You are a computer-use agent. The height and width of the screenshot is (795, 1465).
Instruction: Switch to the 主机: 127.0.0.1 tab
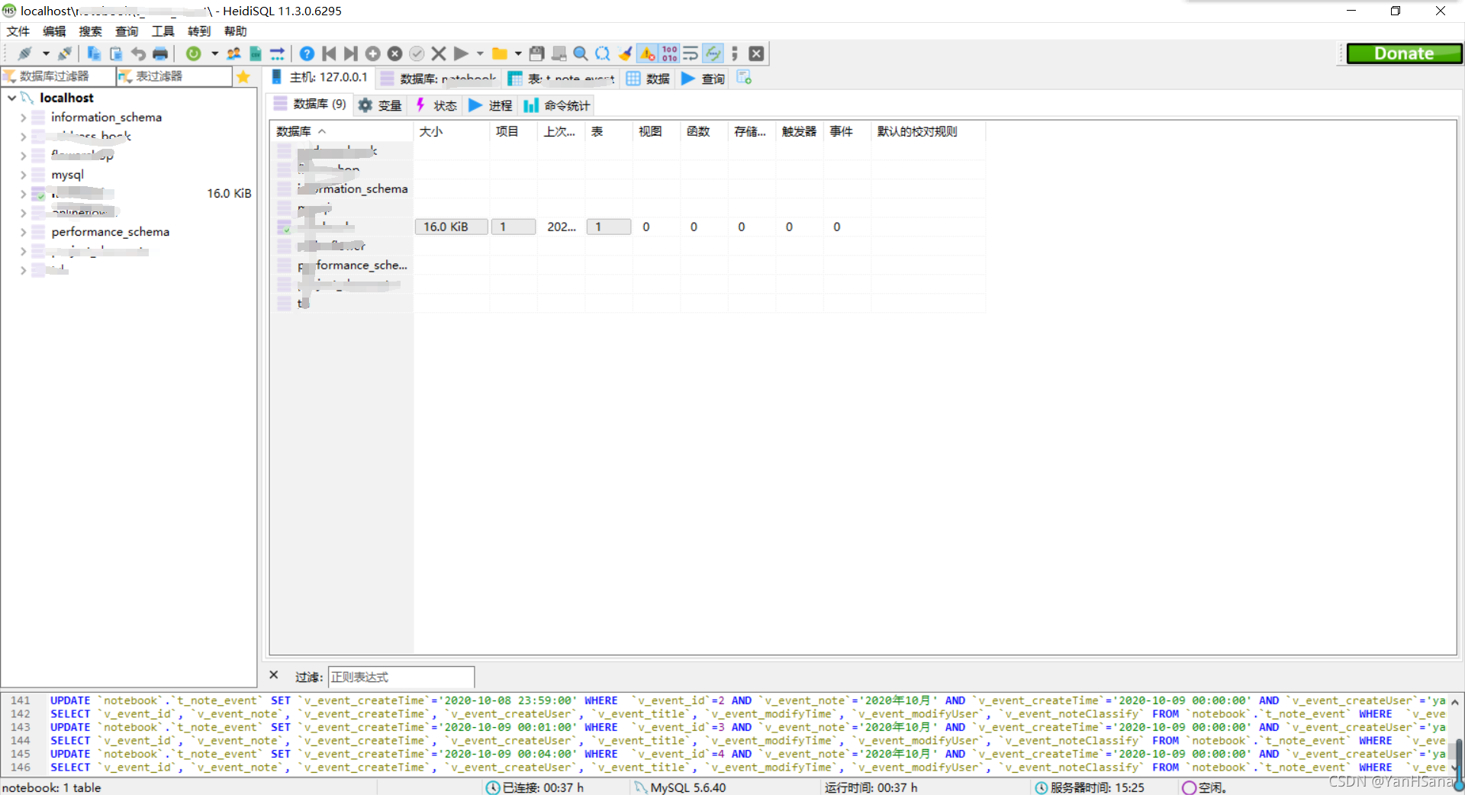tap(320, 78)
